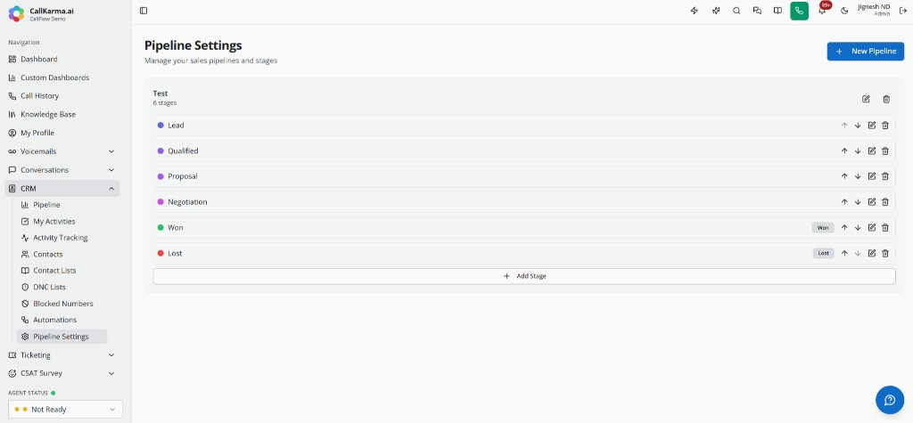This screenshot has width=913, height=423.
Task: Open the sparkles AI assistant icon
Action: point(716,11)
